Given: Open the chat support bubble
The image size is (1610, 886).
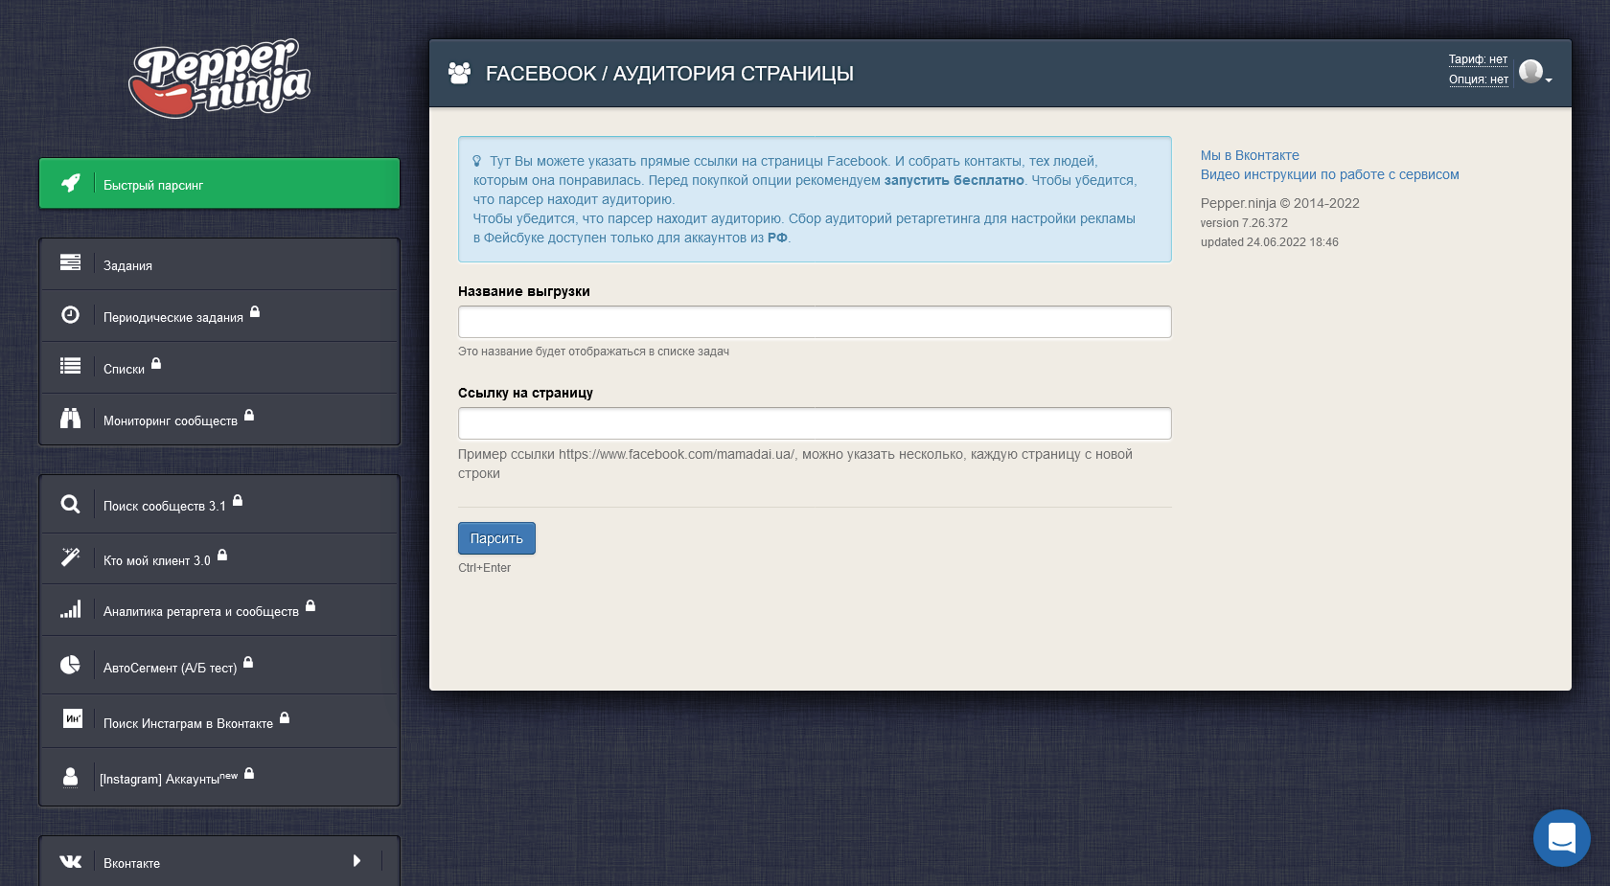Looking at the screenshot, I should point(1561,838).
